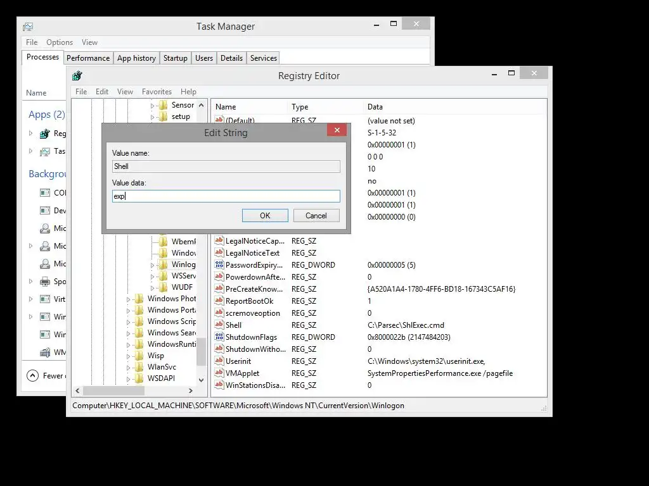Viewport: 649px width, 486px height.
Task: Click the tree scroll-up arrow
Action: [x=201, y=105]
